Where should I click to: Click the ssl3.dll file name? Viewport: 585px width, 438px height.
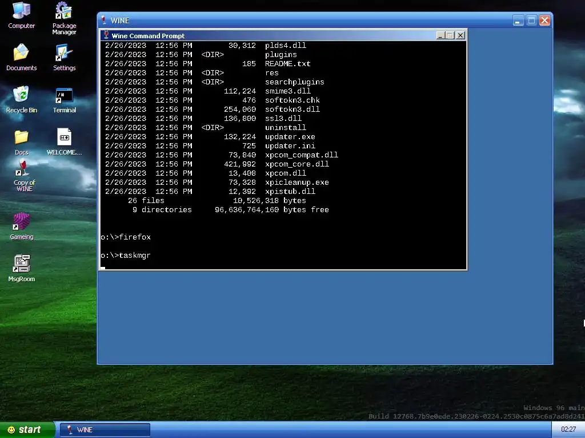tap(283, 119)
